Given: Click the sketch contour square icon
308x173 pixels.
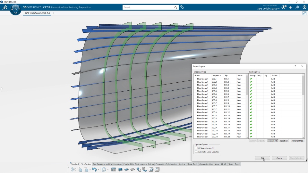Looking at the screenshot, I should coord(151,169).
